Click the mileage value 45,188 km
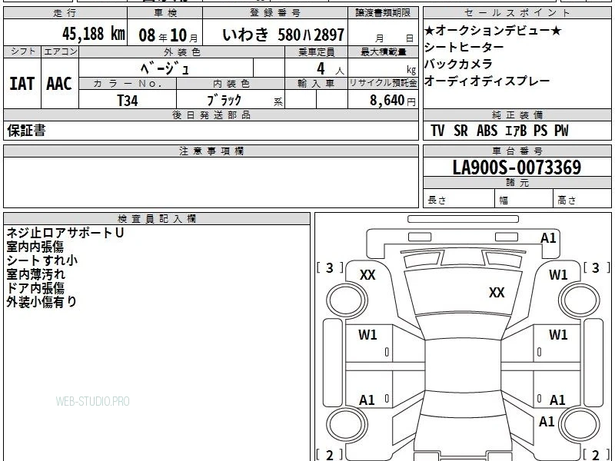 click(93, 34)
